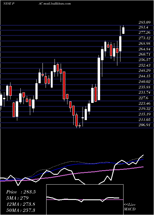This screenshot has height=215, width=154.
Task: Click the 215.19 price axis label
Action: coord(144,114)
